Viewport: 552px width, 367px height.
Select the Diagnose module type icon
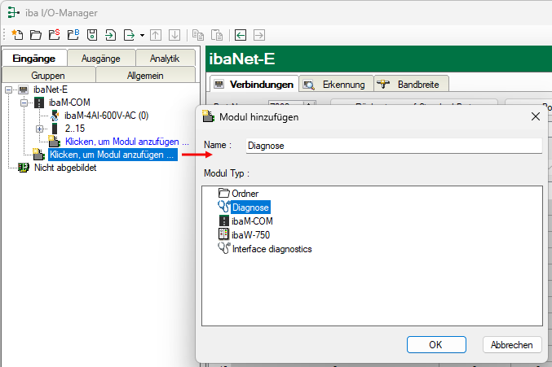pos(224,208)
